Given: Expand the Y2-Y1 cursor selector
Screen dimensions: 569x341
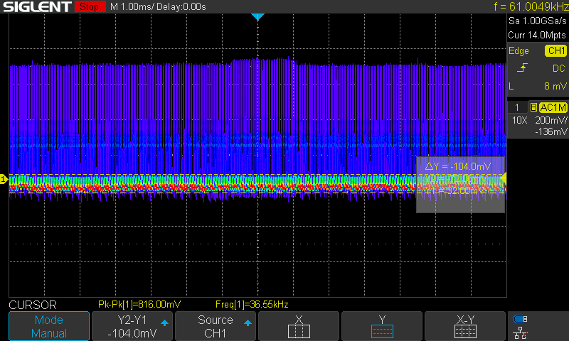Looking at the screenshot, I should [132, 327].
